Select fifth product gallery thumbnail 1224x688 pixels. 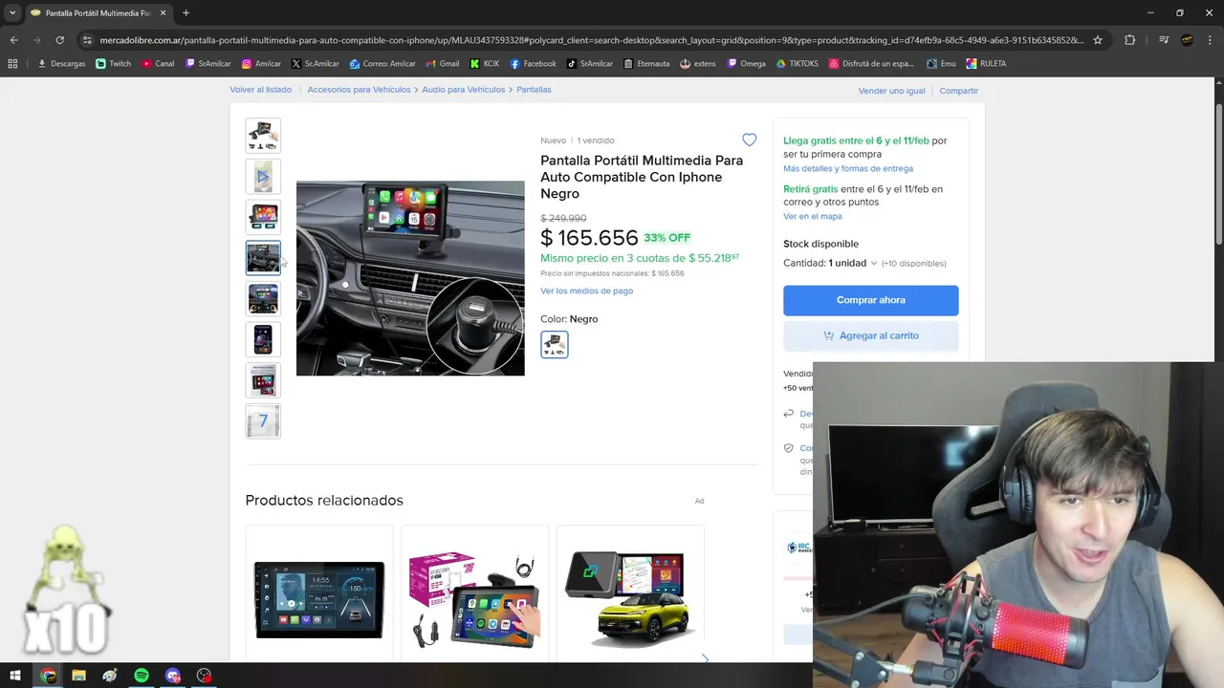pyautogui.click(x=263, y=299)
